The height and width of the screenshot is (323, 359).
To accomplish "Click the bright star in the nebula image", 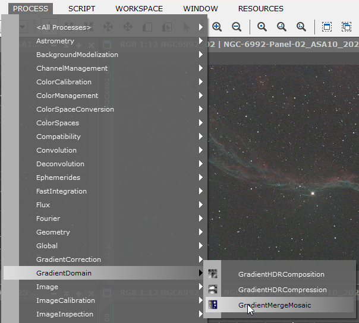I will pos(313,194).
